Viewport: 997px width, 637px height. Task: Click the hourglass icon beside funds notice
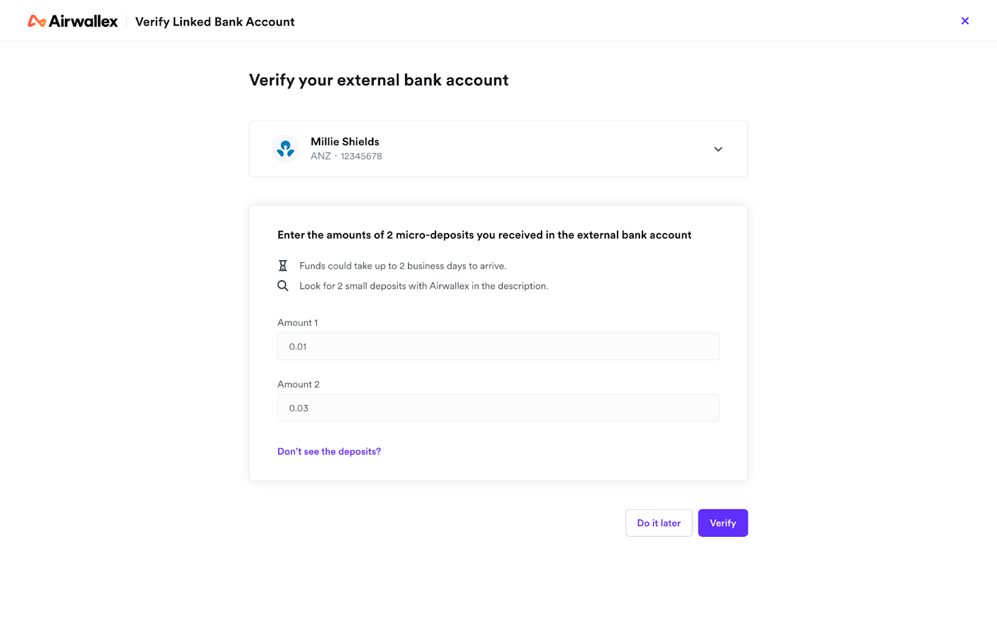pyautogui.click(x=283, y=266)
